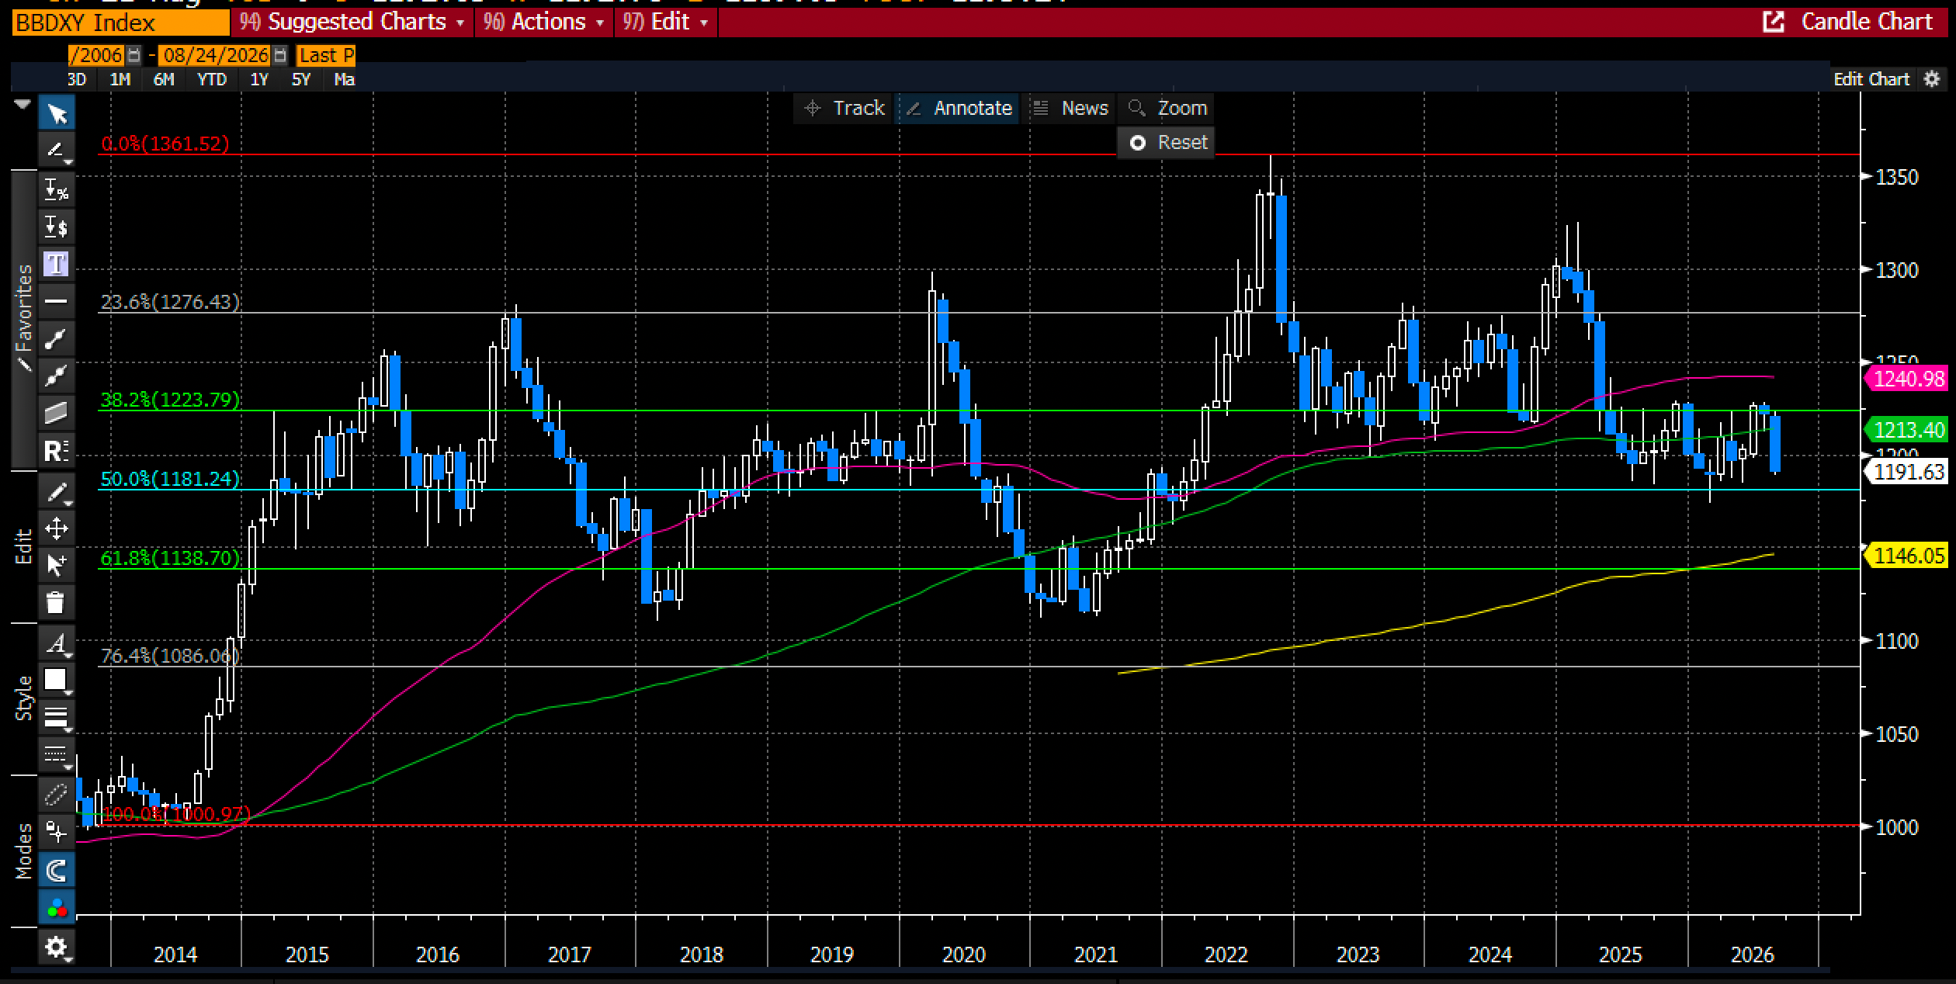The image size is (1956, 984).
Task: Click the Edit Chart button
Action: pyautogui.click(x=1871, y=79)
